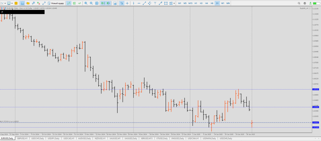Set timeframe to H4
This screenshot has width=321, height=141.
pos(206,3)
